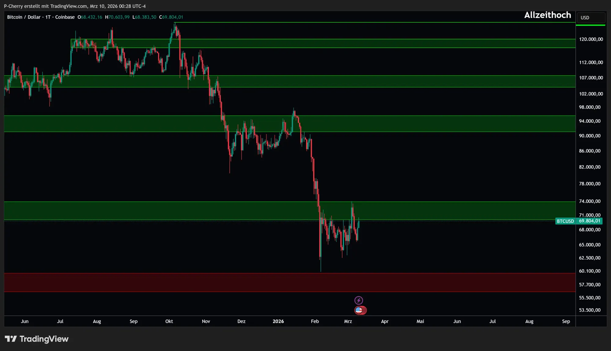Click the closing value C69.804,01 in legend
Screen dimensions: 611x351
[x=171, y=17]
